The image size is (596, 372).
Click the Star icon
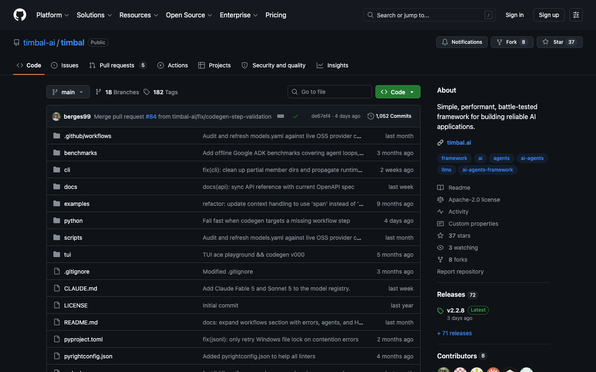546,42
